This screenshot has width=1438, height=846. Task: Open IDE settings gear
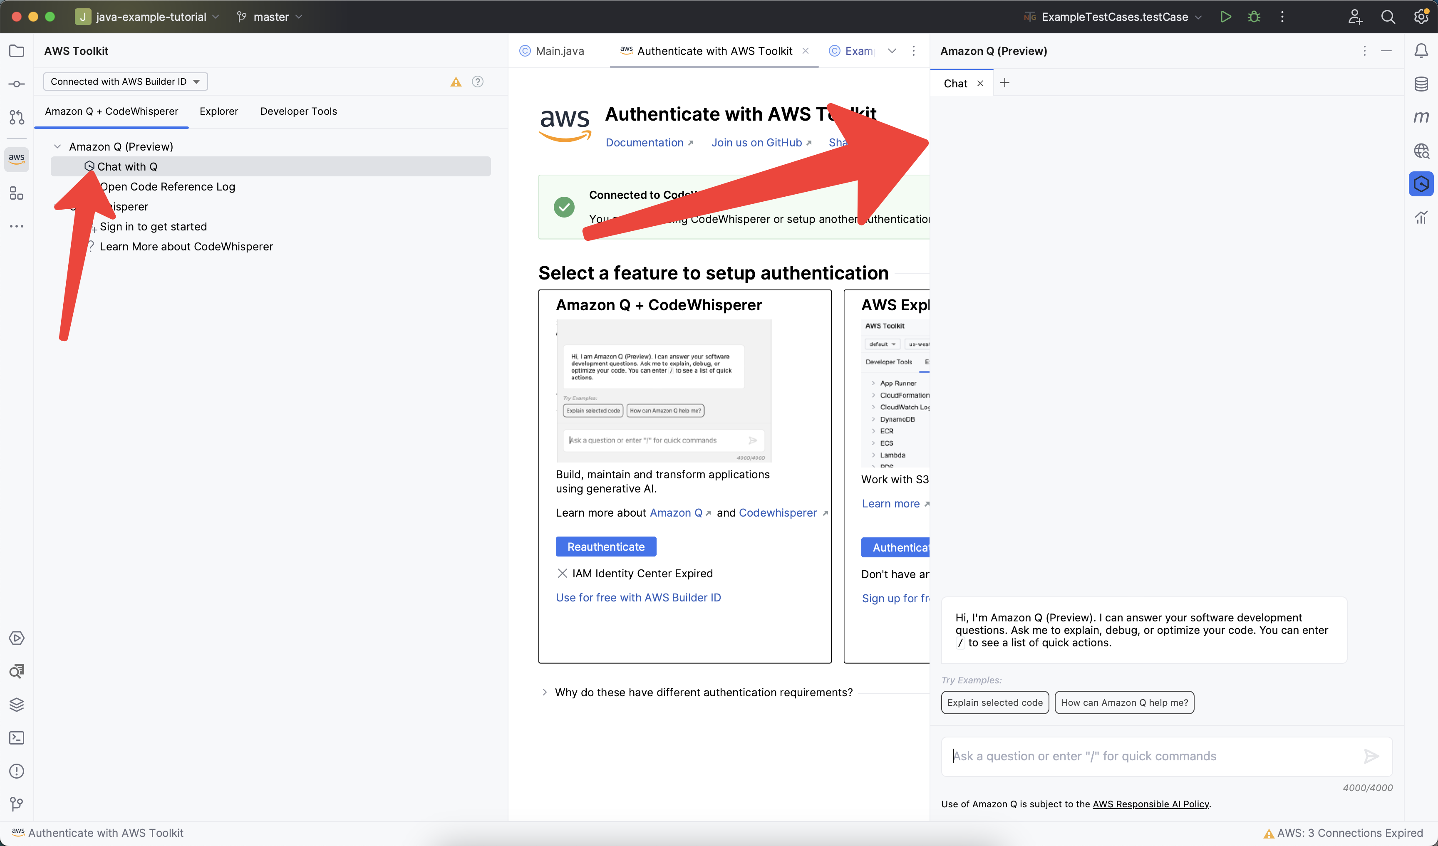[x=1421, y=17]
